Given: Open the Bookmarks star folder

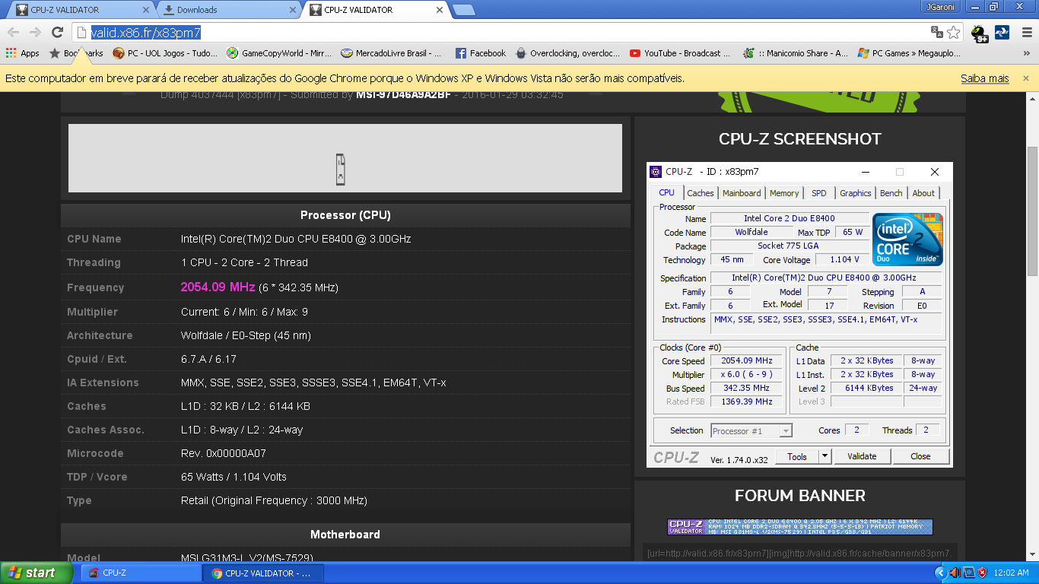Looking at the screenshot, I should 76,53.
